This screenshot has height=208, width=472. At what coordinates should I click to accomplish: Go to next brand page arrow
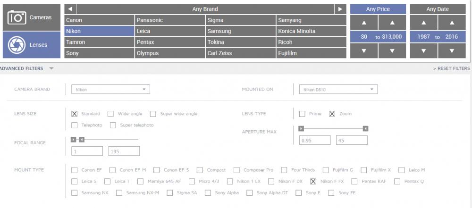pyautogui.click(x=340, y=9)
